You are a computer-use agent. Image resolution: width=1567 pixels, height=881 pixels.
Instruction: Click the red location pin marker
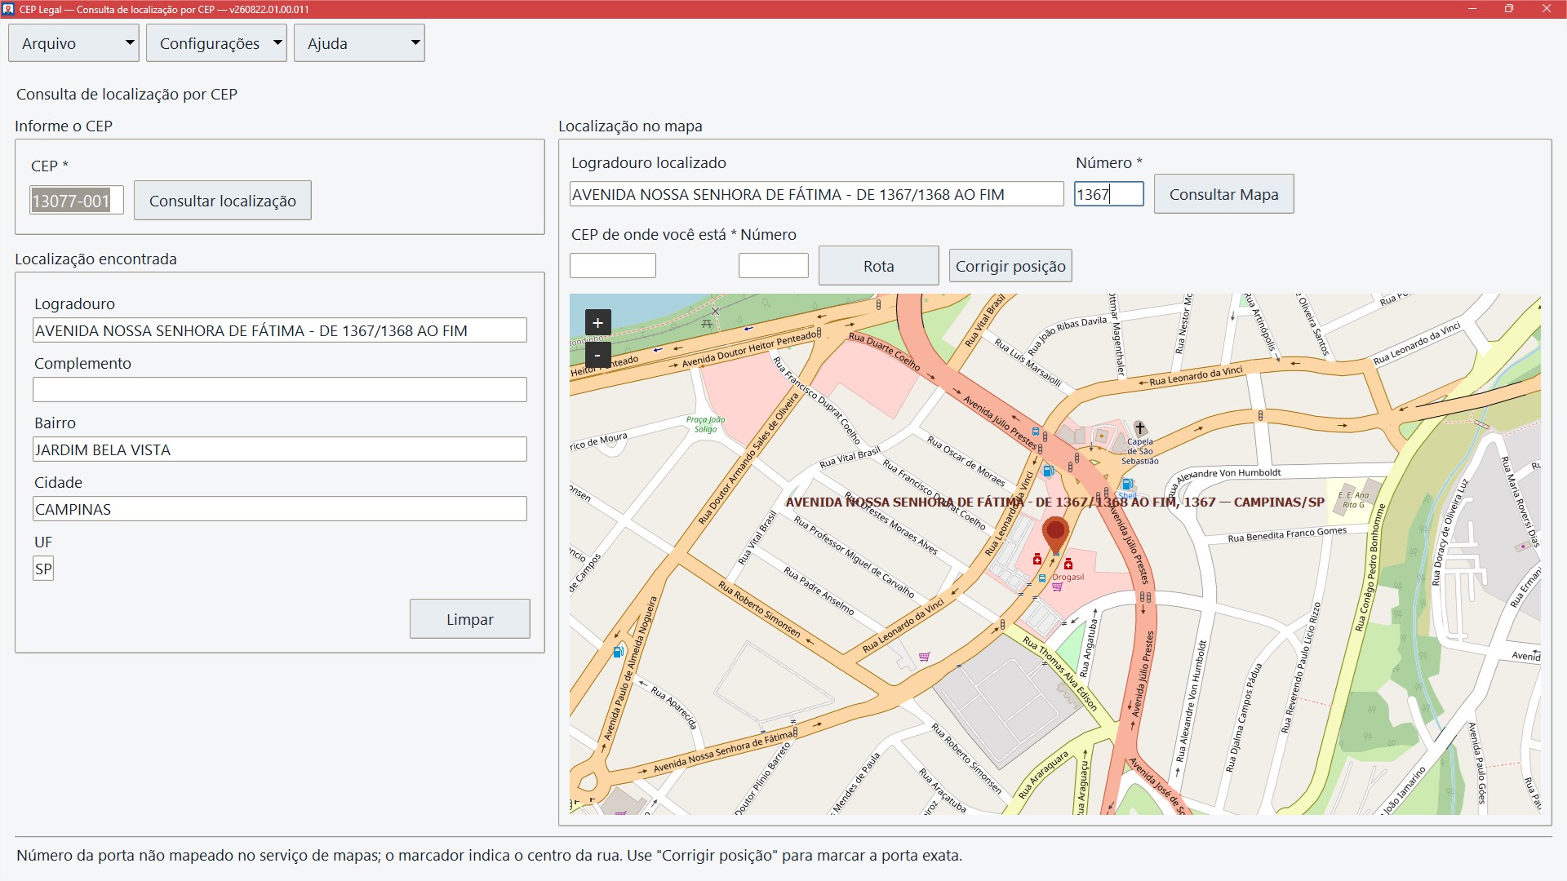point(1055,535)
